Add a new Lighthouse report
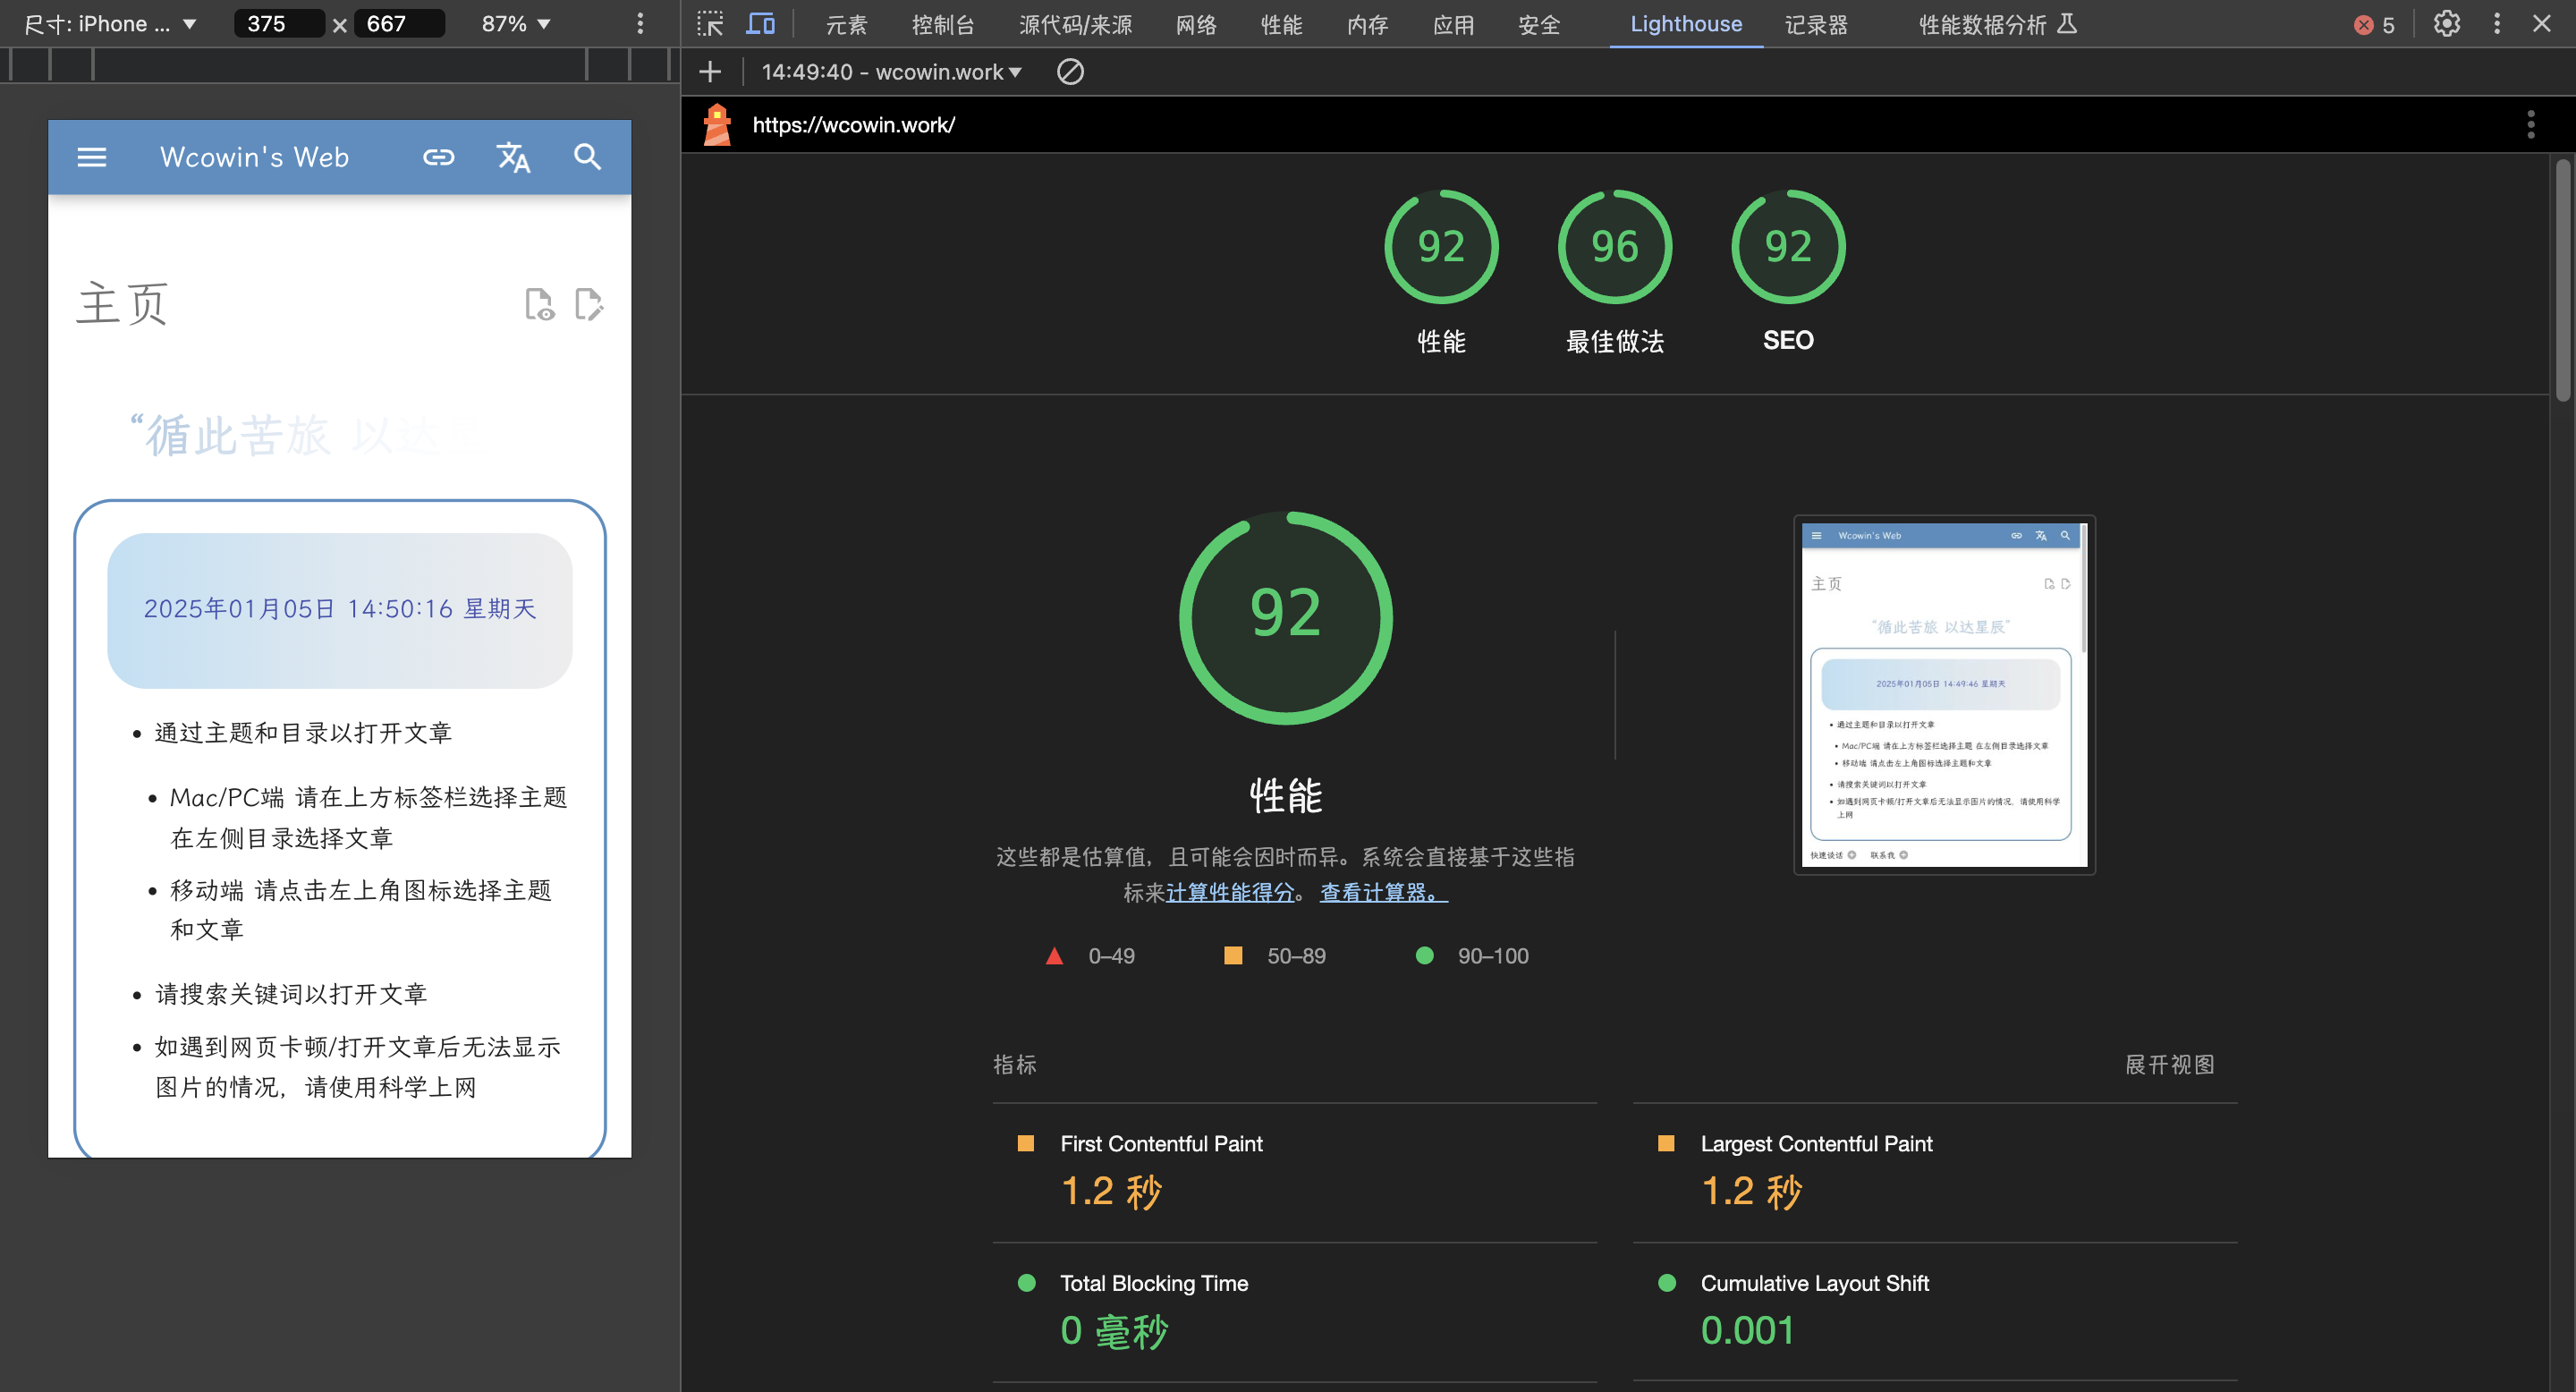This screenshot has width=2576, height=1392. (x=710, y=72)
